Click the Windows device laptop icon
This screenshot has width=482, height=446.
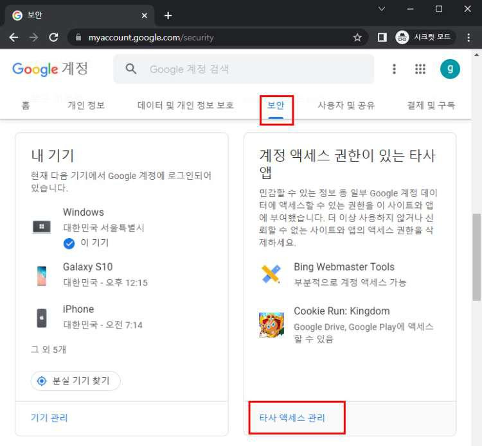pyautogui.click(x=42, y=227)
